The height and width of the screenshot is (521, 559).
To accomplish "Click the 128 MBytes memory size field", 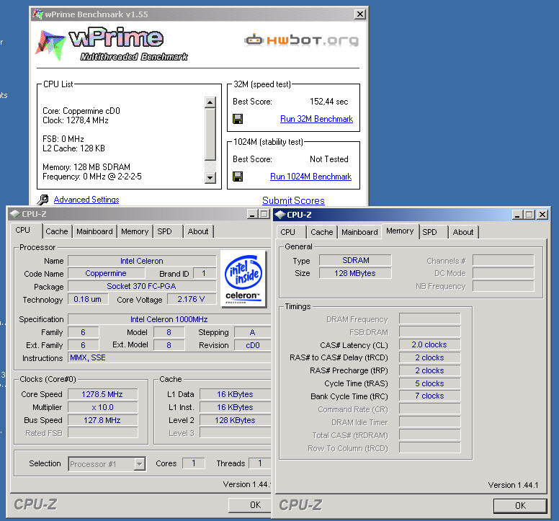I will coord(355,273).
